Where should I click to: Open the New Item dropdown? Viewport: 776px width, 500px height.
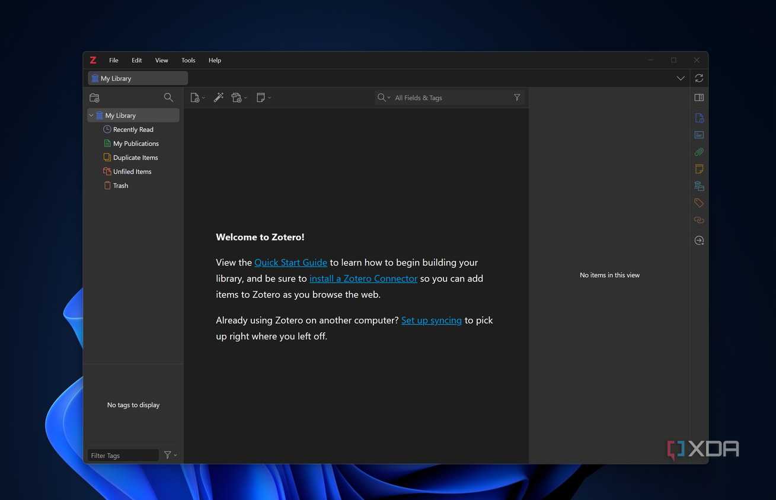(x=197, y=98)
